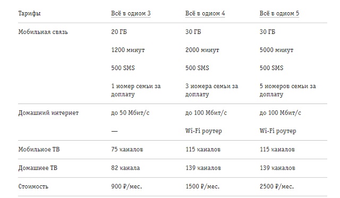Click the Тарифы column header
Viewport: 340px width, 198px height.
(29, 13)
